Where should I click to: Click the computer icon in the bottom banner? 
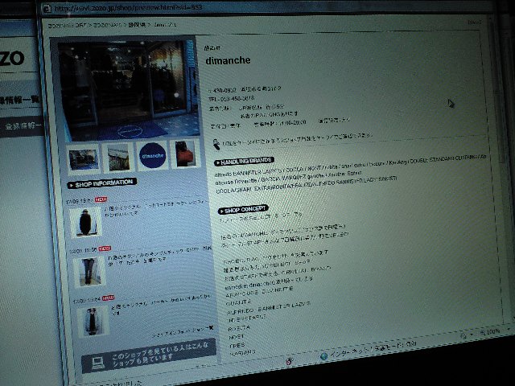(x=98, y=363)
